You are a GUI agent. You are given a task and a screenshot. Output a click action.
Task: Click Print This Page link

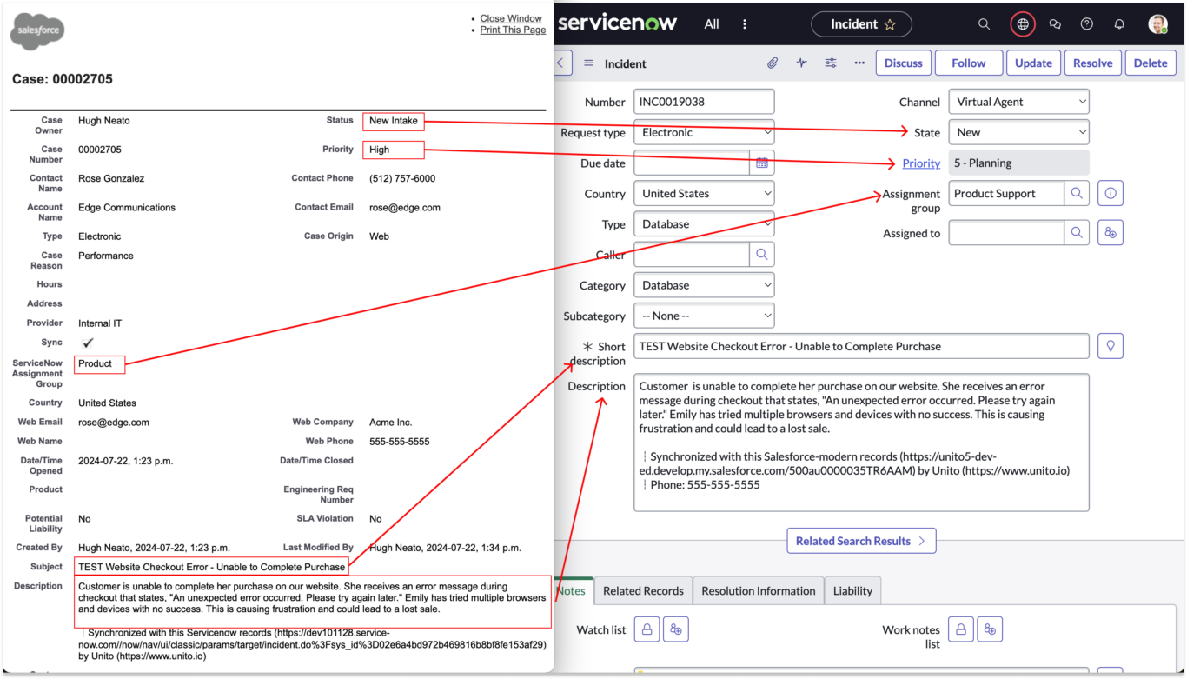click(513, 30)
